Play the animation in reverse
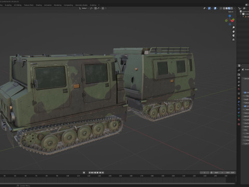249x187 pixels. pyautogui.click(x=95, y=172)
